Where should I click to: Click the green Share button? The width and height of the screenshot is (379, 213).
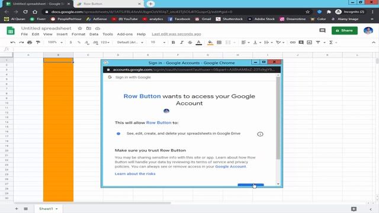(345, 30)
